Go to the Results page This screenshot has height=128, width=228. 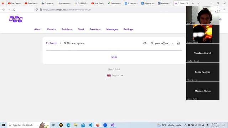(x=51, y=29)
